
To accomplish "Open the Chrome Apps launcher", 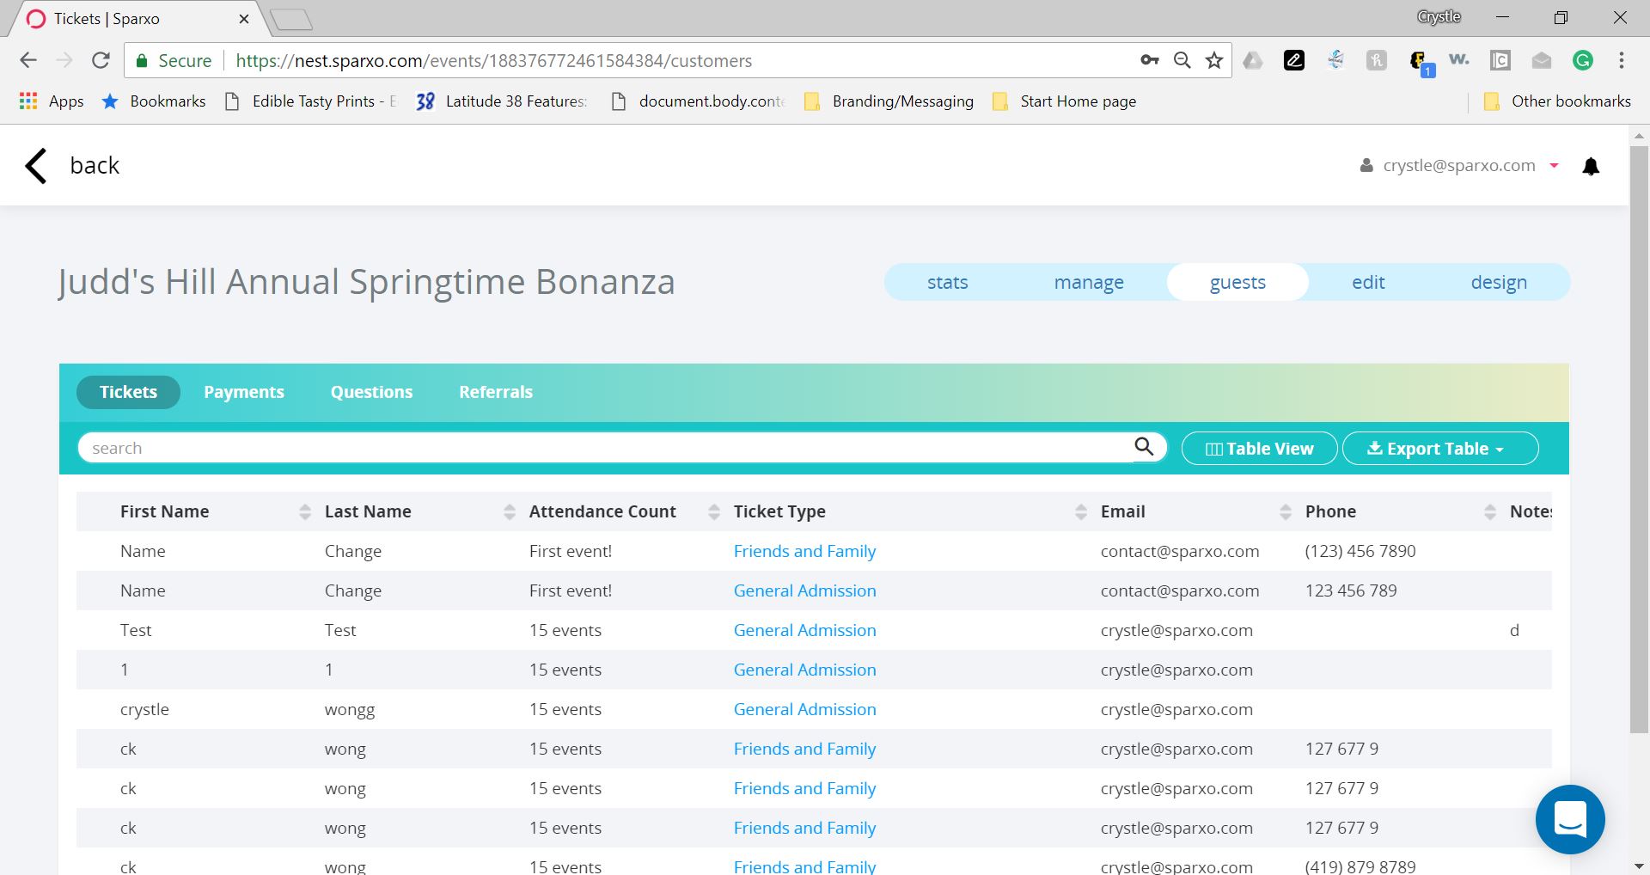I will [x=28, y=101].
